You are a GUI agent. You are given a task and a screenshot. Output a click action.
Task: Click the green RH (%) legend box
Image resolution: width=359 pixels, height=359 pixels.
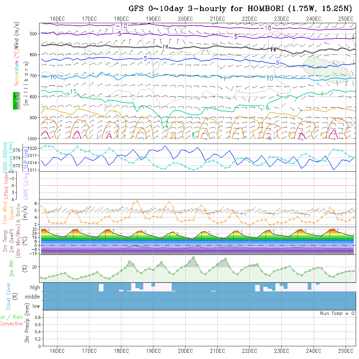(16, 101)
